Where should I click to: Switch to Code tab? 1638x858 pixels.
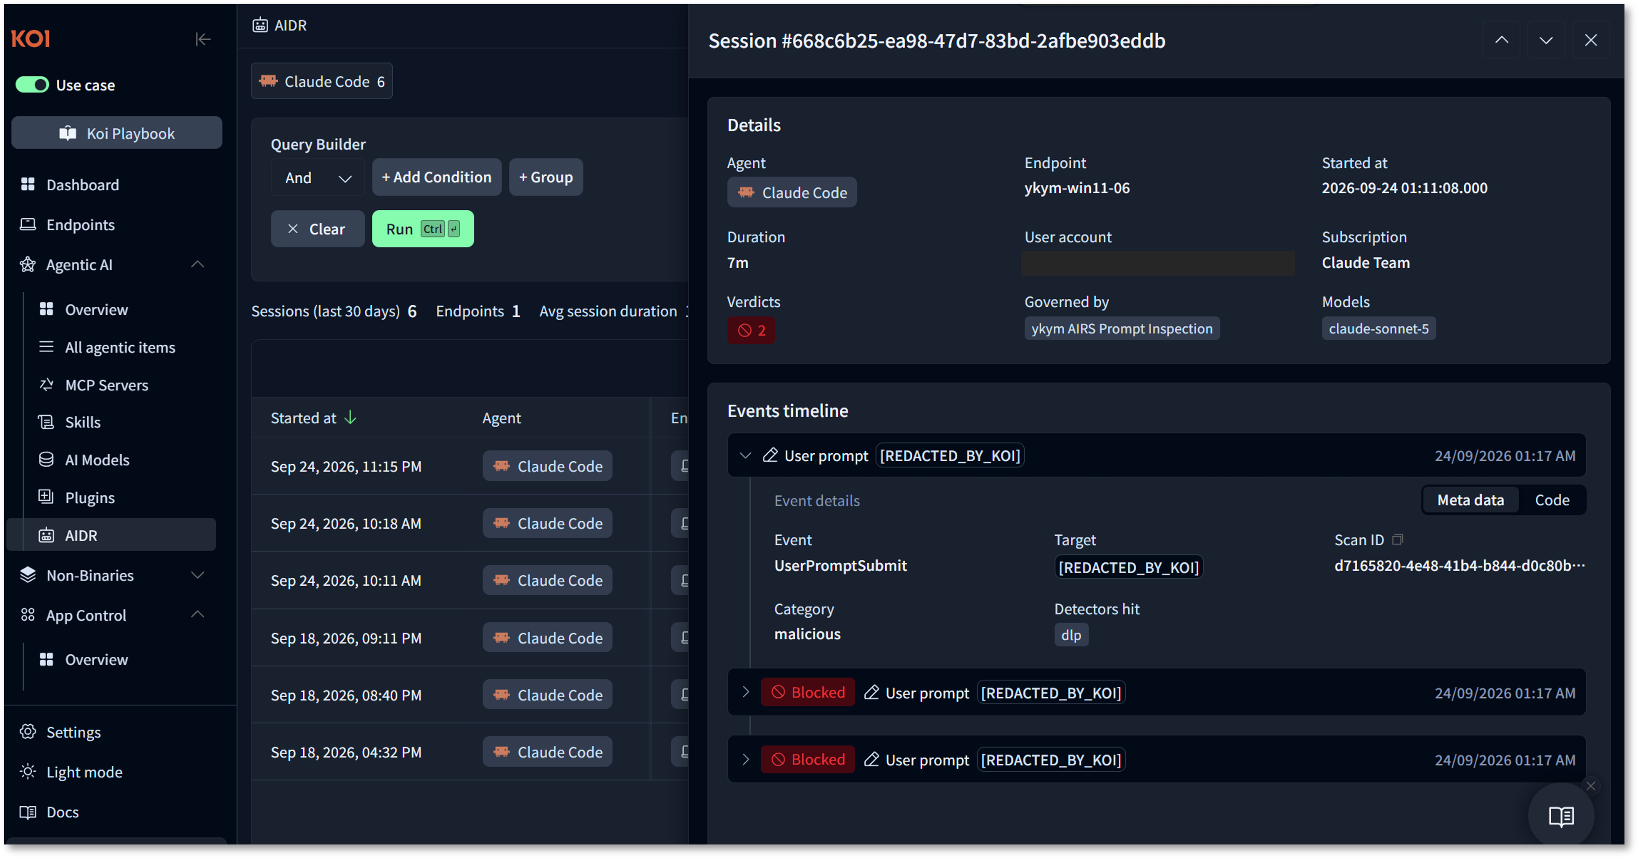(1552, 499)
